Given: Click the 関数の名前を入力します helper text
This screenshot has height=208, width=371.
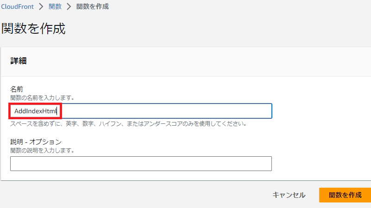Looking at the screenshot, I should [42, 98].
